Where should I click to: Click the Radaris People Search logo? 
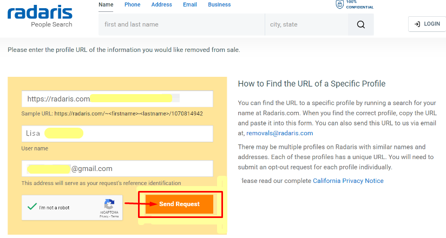click(40, 16)
